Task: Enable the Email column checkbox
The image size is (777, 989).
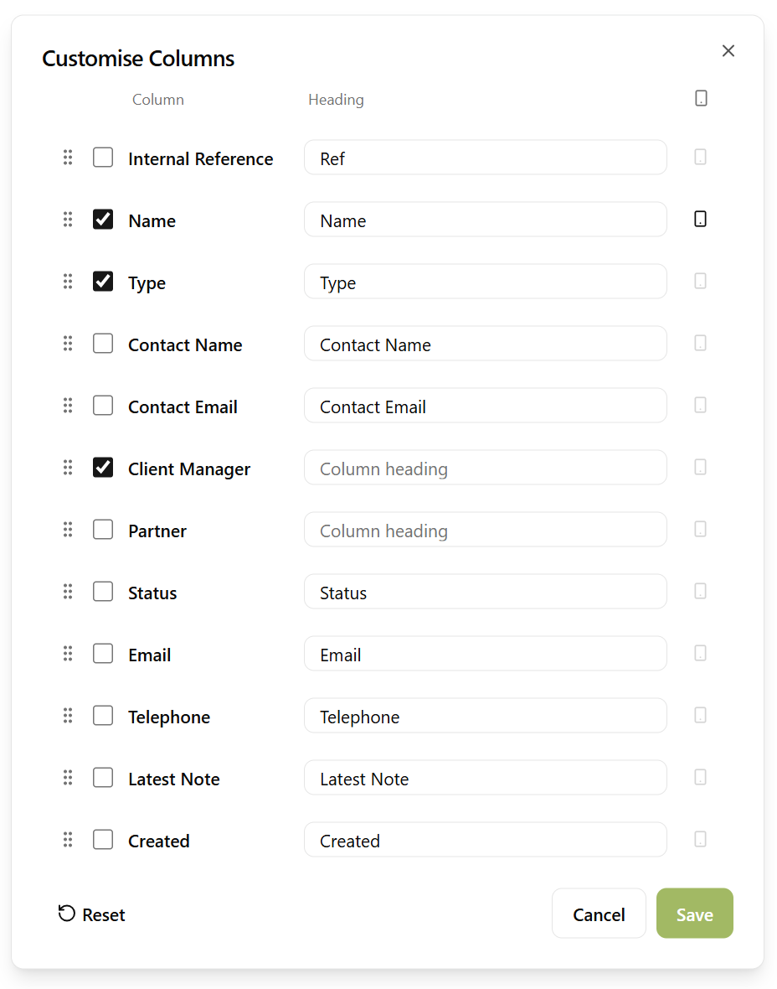Action: pyautogui.click(x=103, y=654)
